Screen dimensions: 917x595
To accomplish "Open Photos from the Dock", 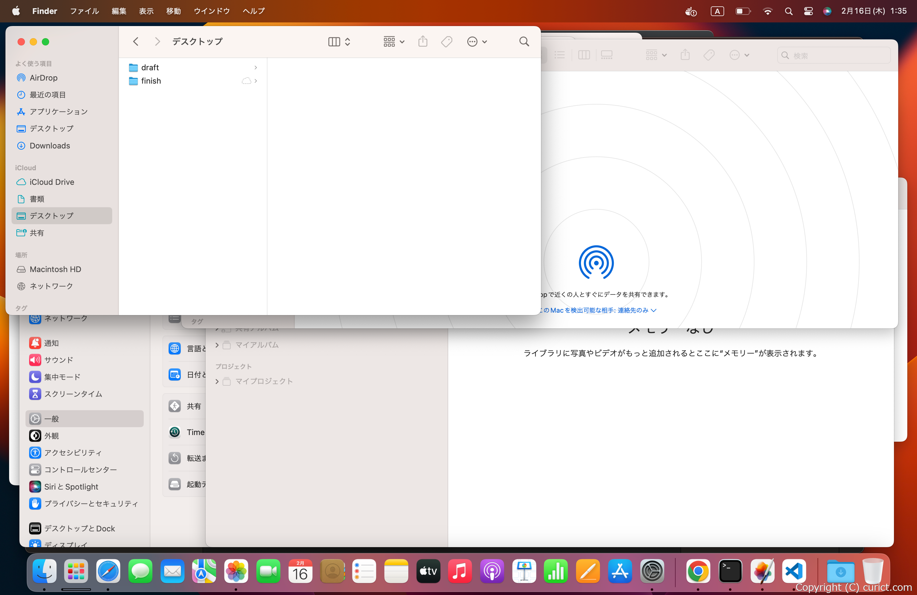I will [x=236, y=572].
